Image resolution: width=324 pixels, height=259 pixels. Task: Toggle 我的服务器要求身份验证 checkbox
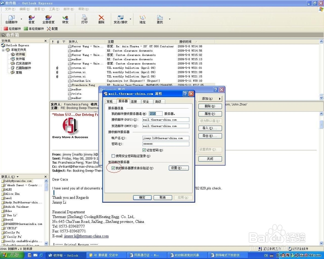point(113,168)
